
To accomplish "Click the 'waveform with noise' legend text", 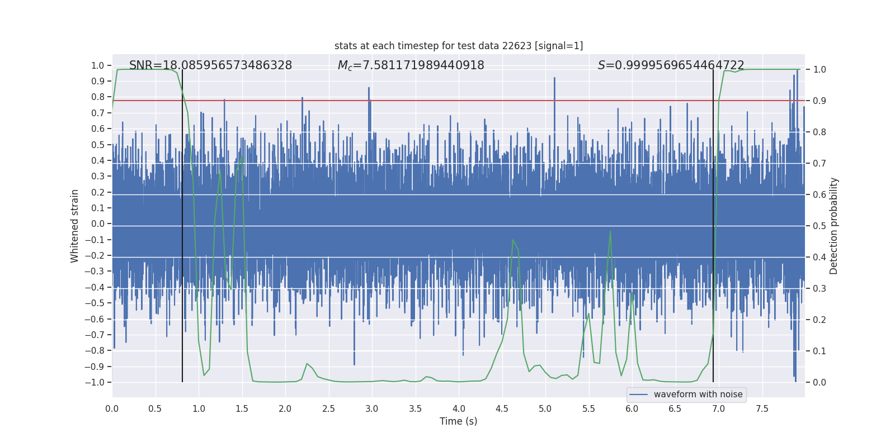I will click(698, 394).
